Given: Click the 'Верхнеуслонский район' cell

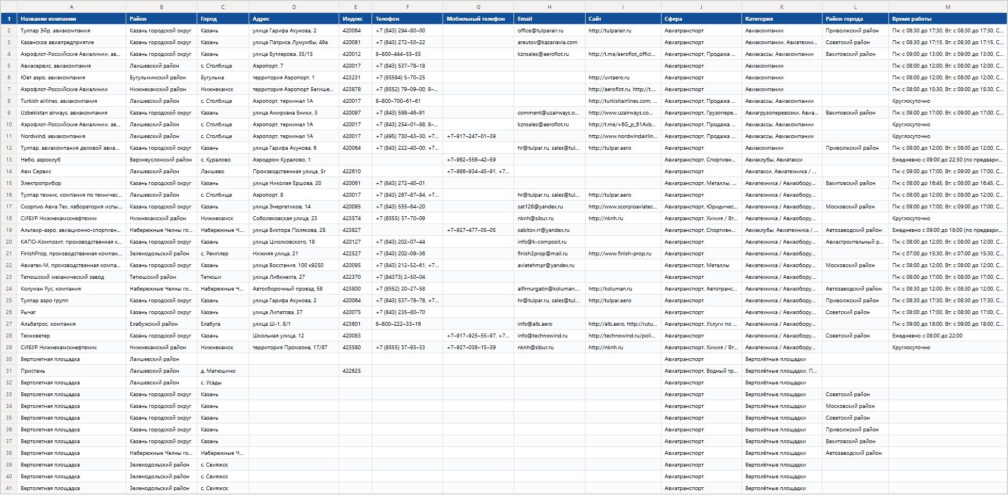Looking at the screenshot, I should point(161,160).
